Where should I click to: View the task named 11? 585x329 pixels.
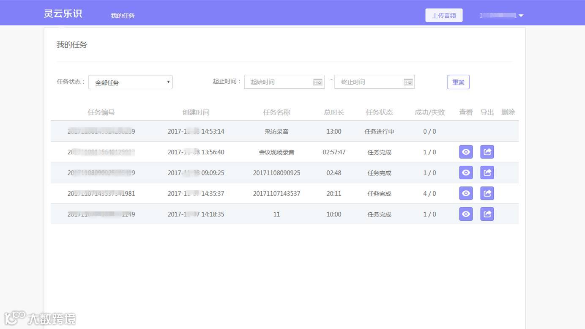click(466, 214)
